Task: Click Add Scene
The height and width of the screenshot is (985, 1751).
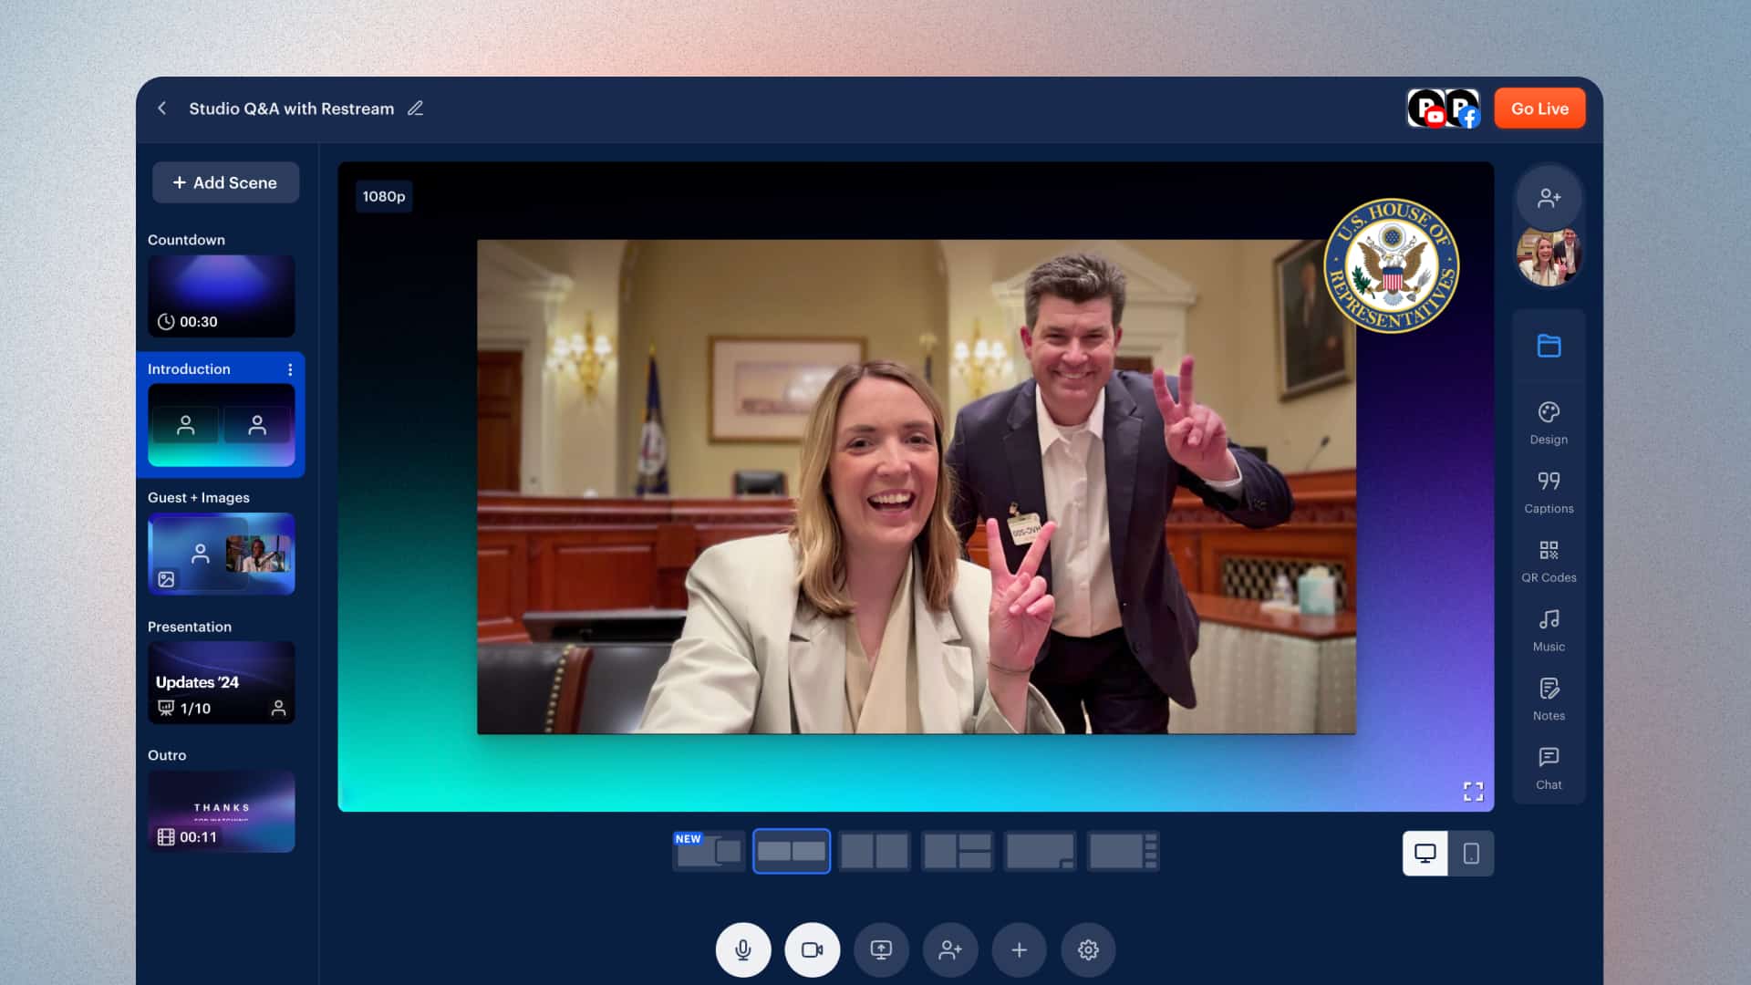Action: [225, 182]
